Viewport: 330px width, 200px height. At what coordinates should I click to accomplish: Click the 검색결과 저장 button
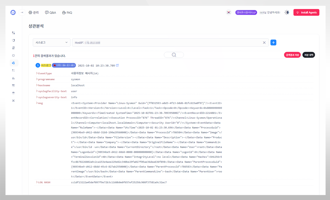(292, 55)
